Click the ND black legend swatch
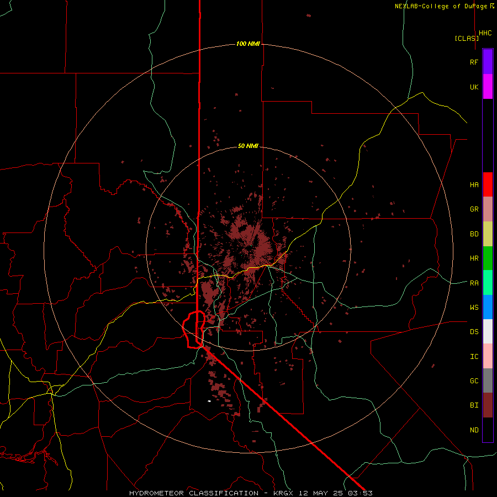The width and height of the screenshot is (497, 497). [x=488, y=430]
